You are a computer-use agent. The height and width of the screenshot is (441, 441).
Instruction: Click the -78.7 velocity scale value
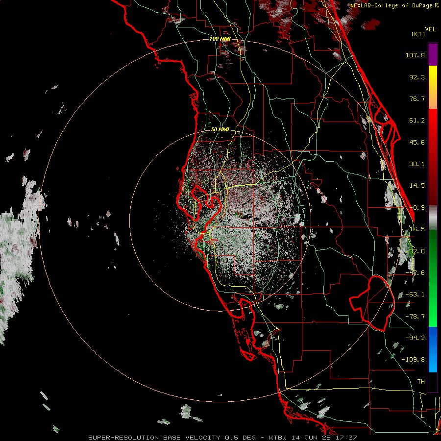click(x=415, y=317)
